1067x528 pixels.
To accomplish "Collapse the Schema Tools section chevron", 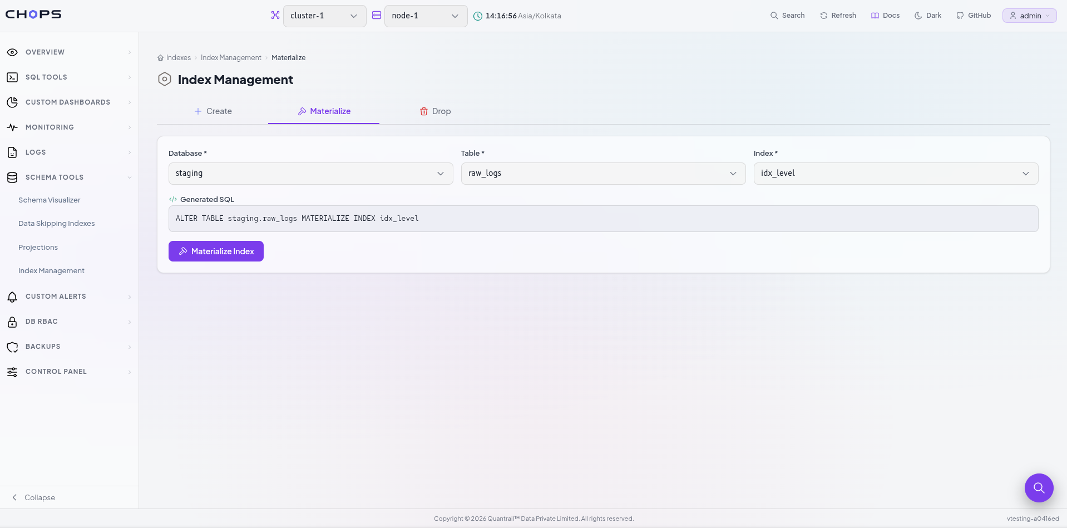I will click(x=130, y=177).
